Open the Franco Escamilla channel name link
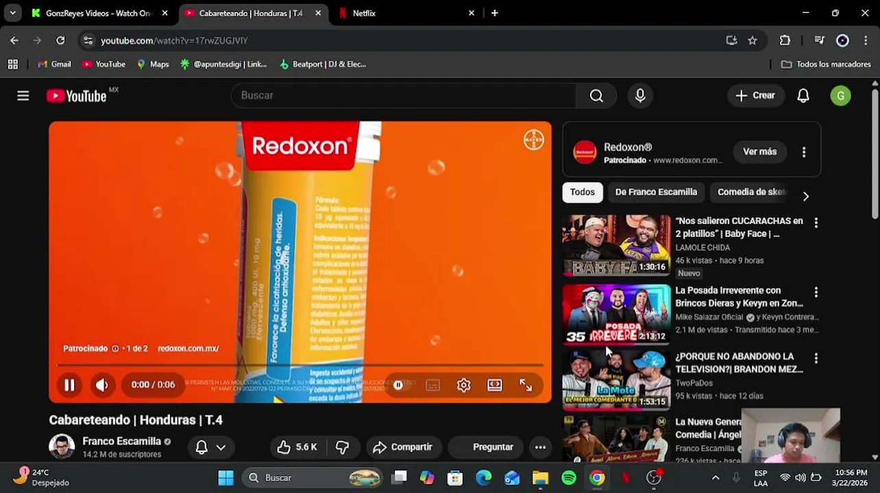This screenshot has height=493, width=880. pos(121,441)
